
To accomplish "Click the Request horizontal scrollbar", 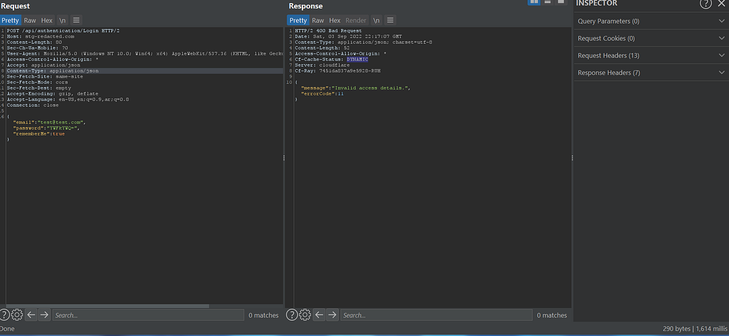I will (x=107, y=306).
